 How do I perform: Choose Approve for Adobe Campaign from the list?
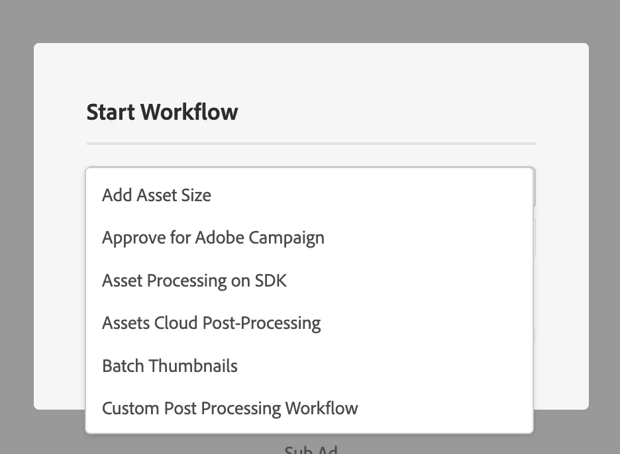tap(213, 238)
